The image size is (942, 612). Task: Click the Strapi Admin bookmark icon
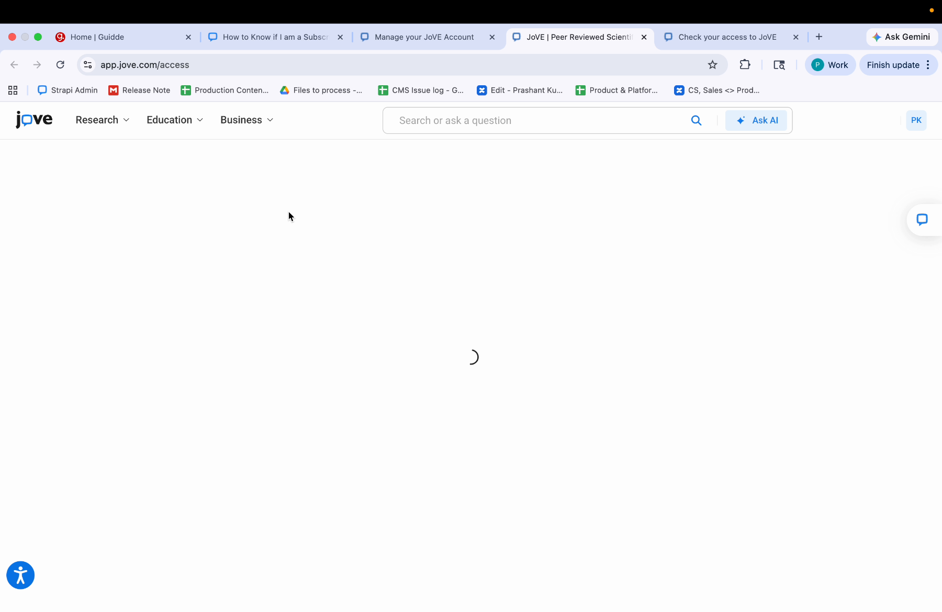coord(42,90)
